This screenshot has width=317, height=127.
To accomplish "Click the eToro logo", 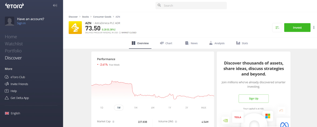I will (x=14, y=6).
